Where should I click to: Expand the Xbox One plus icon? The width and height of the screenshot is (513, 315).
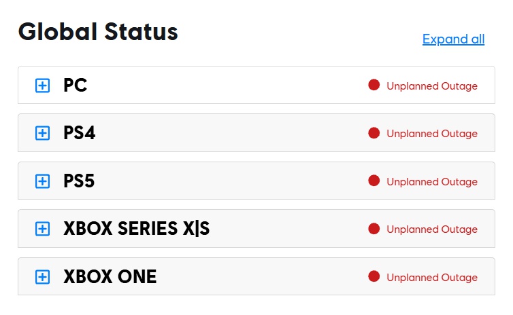pos(42,277)
